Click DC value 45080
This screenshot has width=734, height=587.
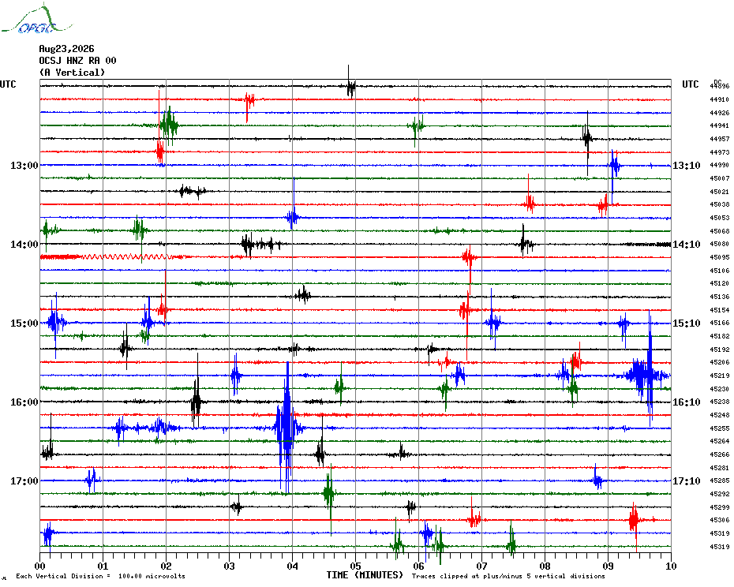pos(720,245)
